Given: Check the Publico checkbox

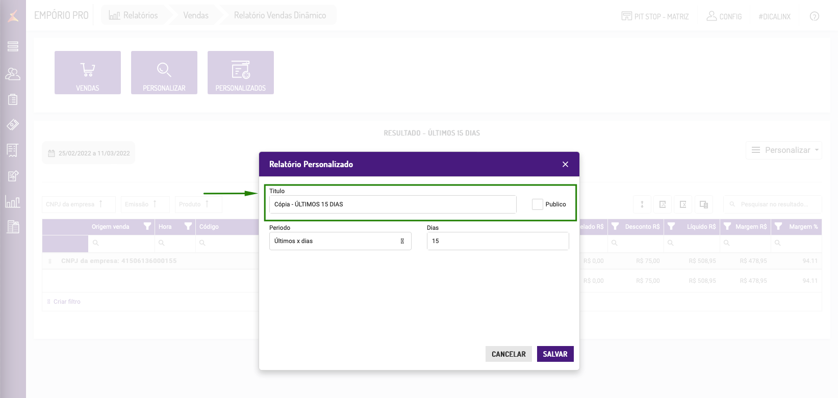Looking at the screenshot, I should pyautogui.click(x=538, y=204).
